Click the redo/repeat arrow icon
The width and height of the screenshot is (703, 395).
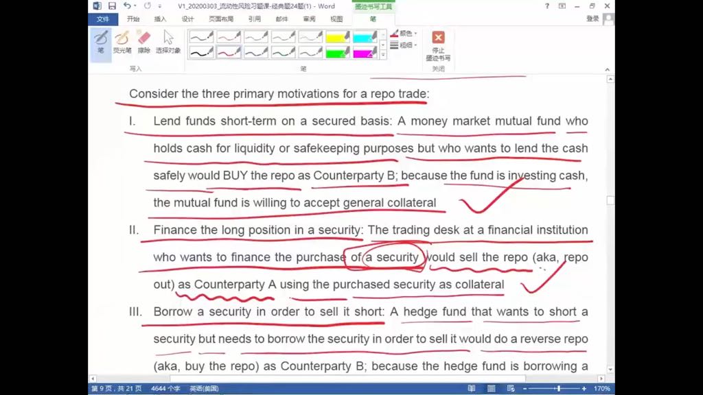(148, 5)
